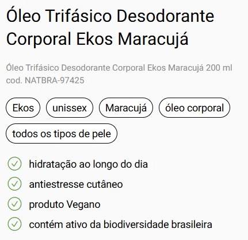Screen dimensions: 248x240
Task: Click the product title Óleo Trifásico Desodorante
Action: point(110,16)
